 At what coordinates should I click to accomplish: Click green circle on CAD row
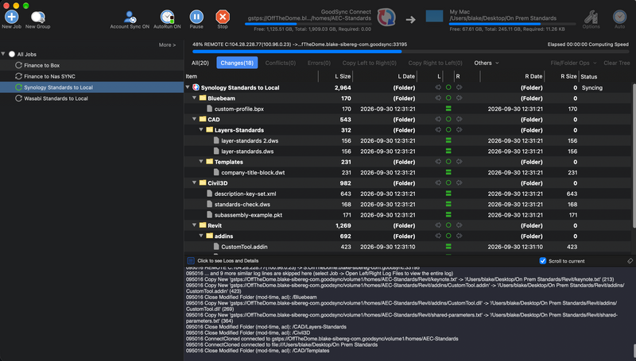click(448, 119)
